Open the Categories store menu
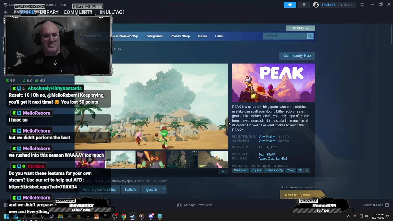This screenshot has width=393, height=221. (x=154, y=36)
